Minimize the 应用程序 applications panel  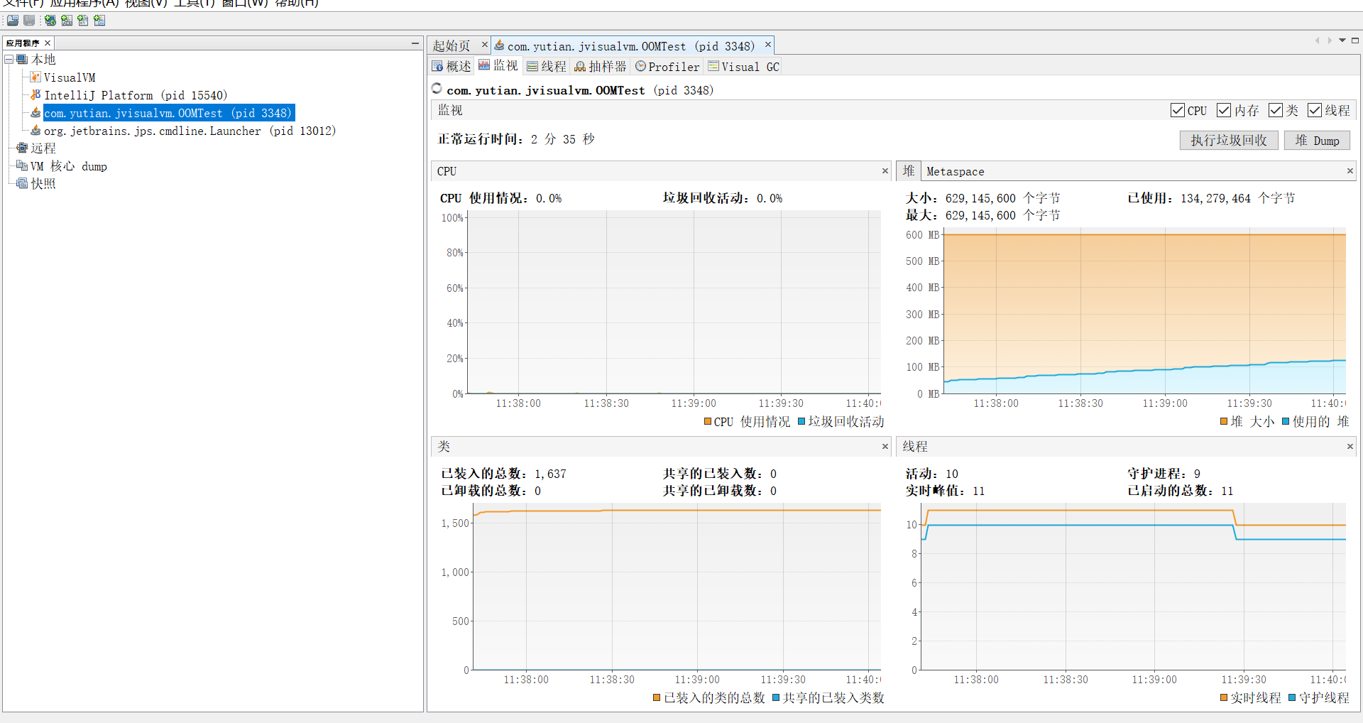415,43
